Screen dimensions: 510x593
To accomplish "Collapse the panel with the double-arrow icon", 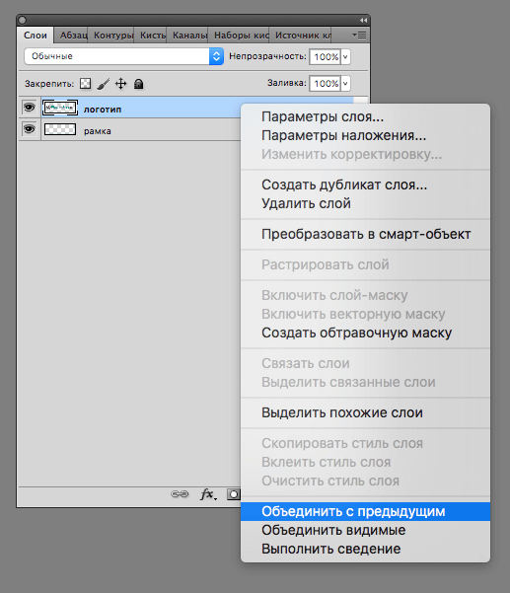I will tap(363, 20).
